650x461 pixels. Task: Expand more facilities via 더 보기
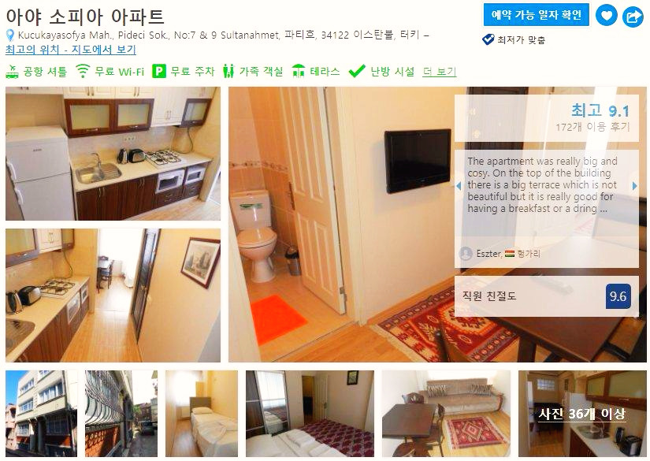440,72
